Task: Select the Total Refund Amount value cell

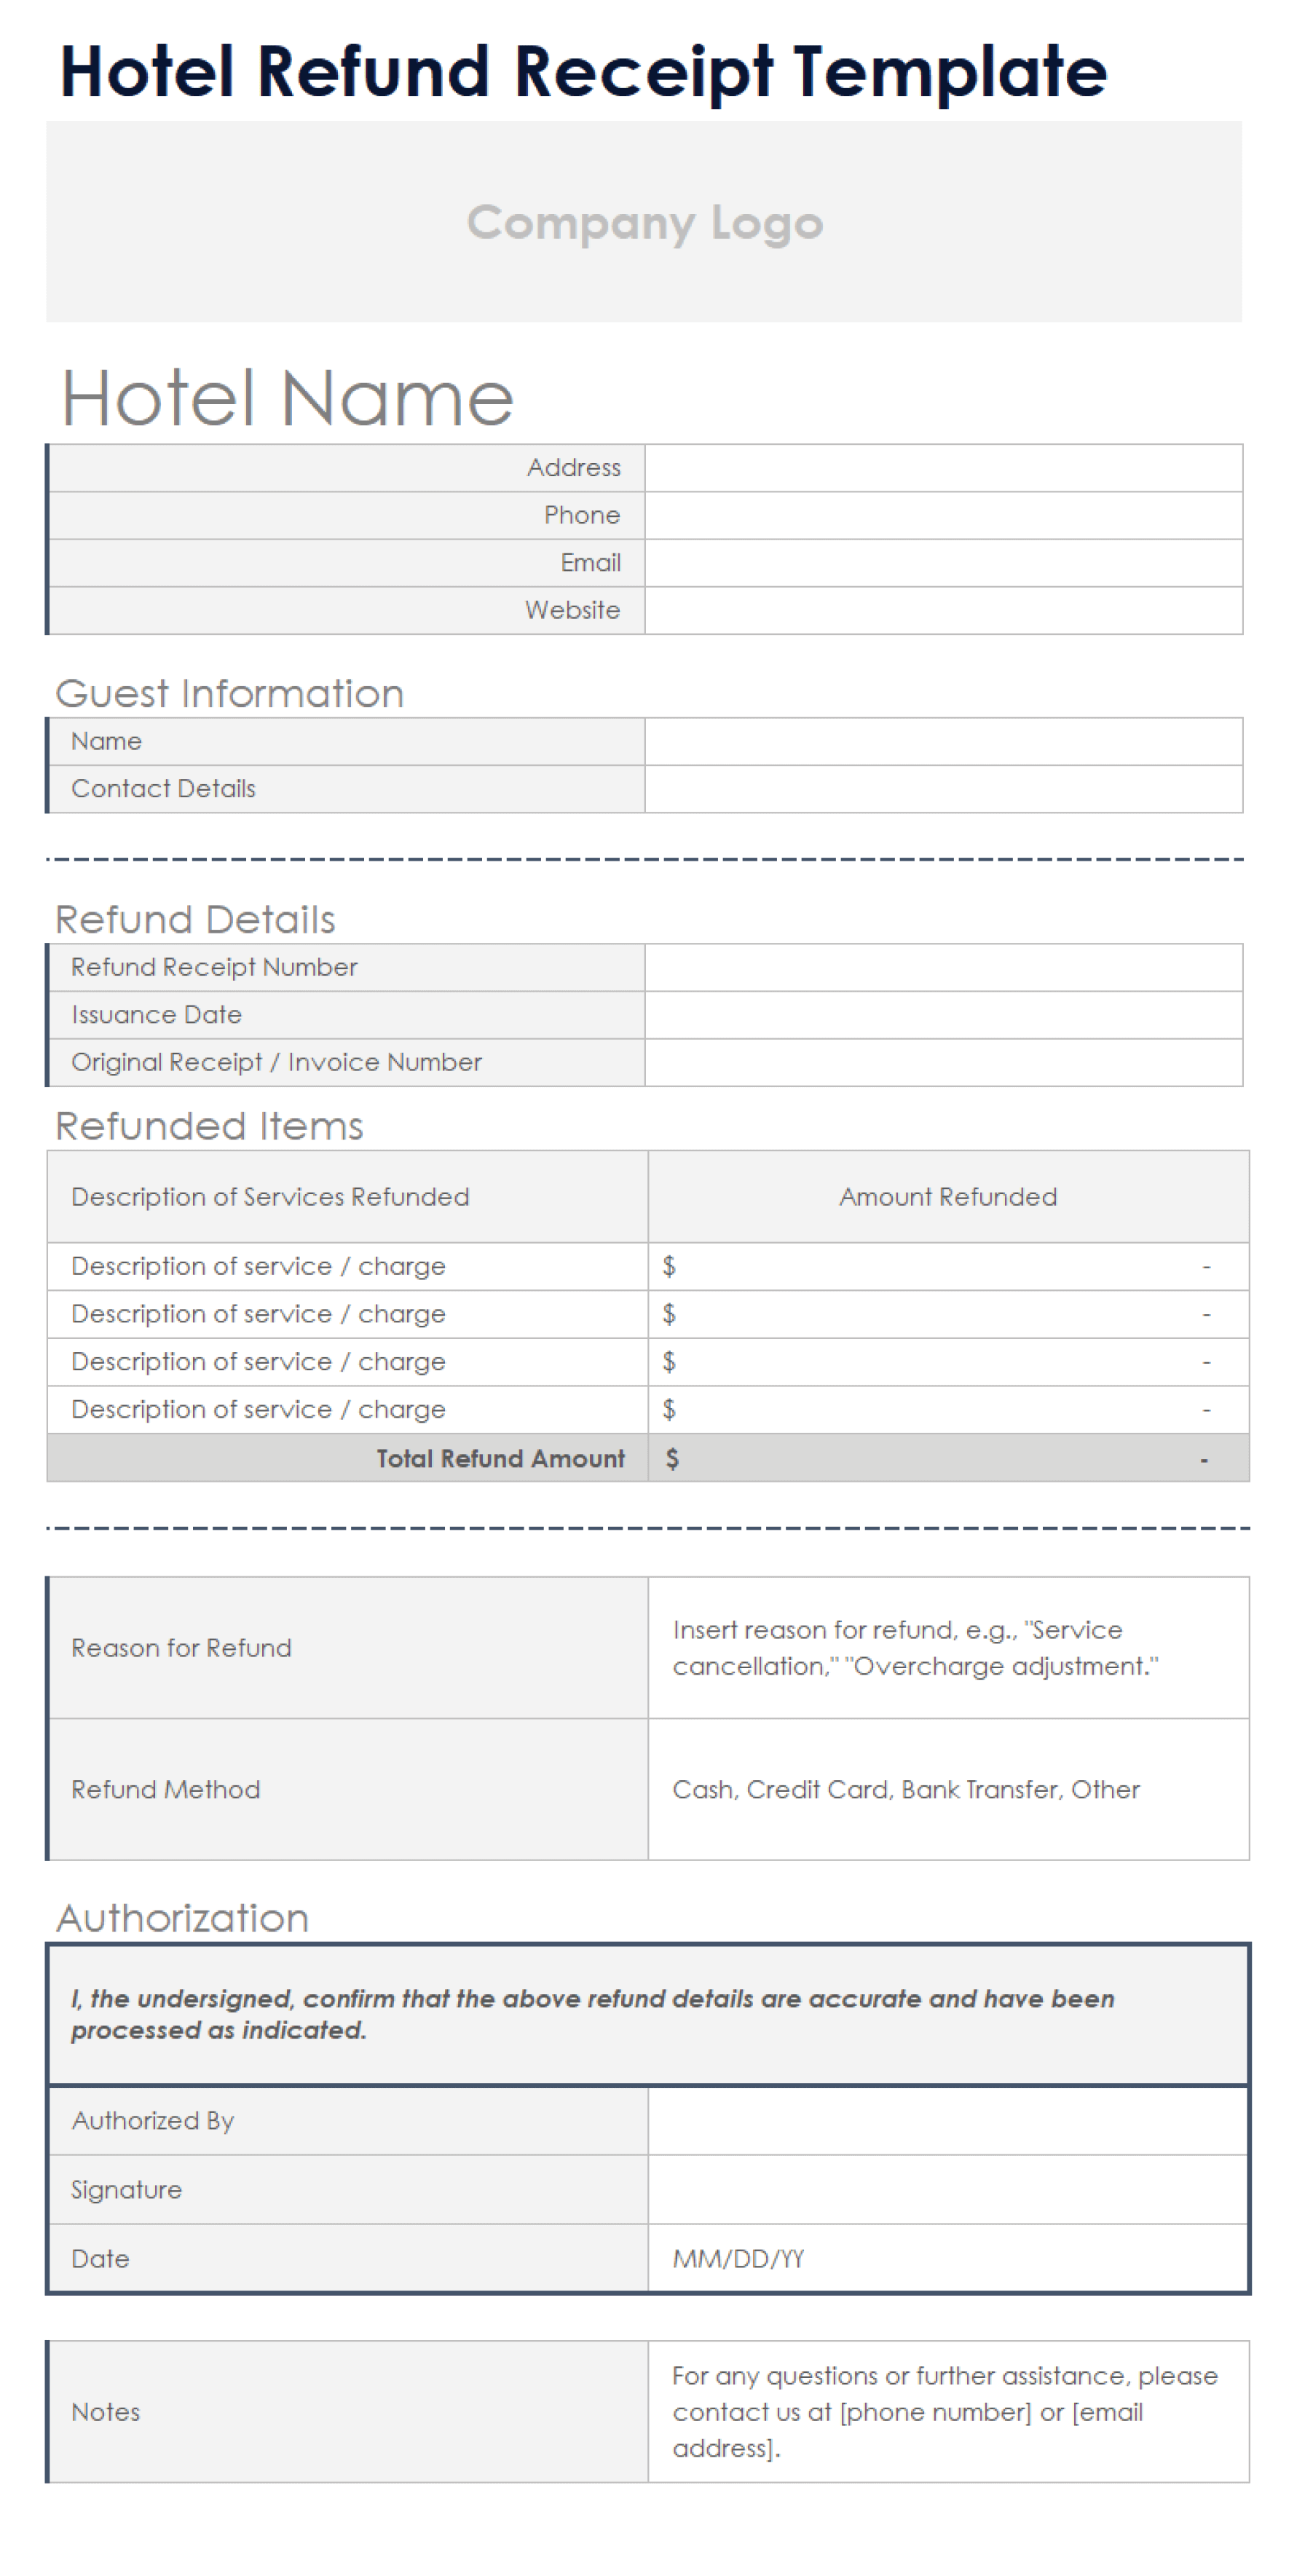Action: (x=947, y=1458)
